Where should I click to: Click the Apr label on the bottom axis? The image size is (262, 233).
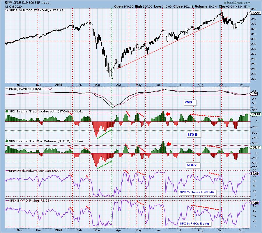coord(118,230)
